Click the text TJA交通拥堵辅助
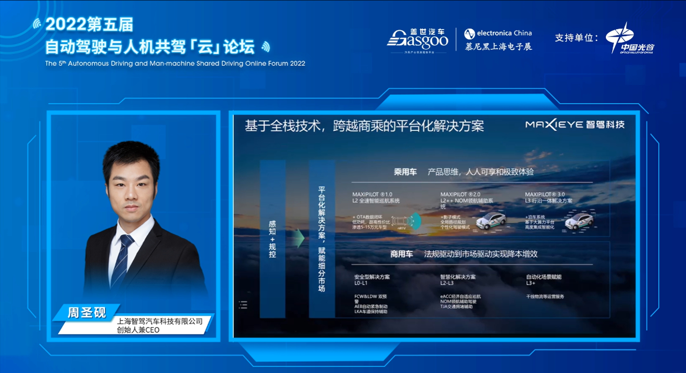 (x=456, y=307)
